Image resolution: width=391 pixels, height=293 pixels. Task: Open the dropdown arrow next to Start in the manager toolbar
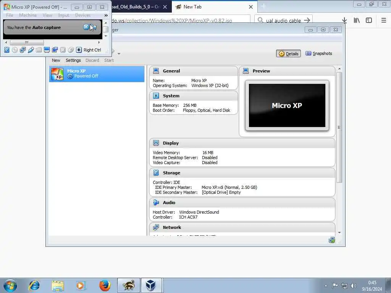point(119,53)
